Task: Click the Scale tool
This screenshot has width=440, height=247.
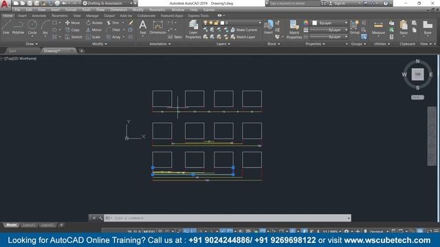Action: coord(93,36)
